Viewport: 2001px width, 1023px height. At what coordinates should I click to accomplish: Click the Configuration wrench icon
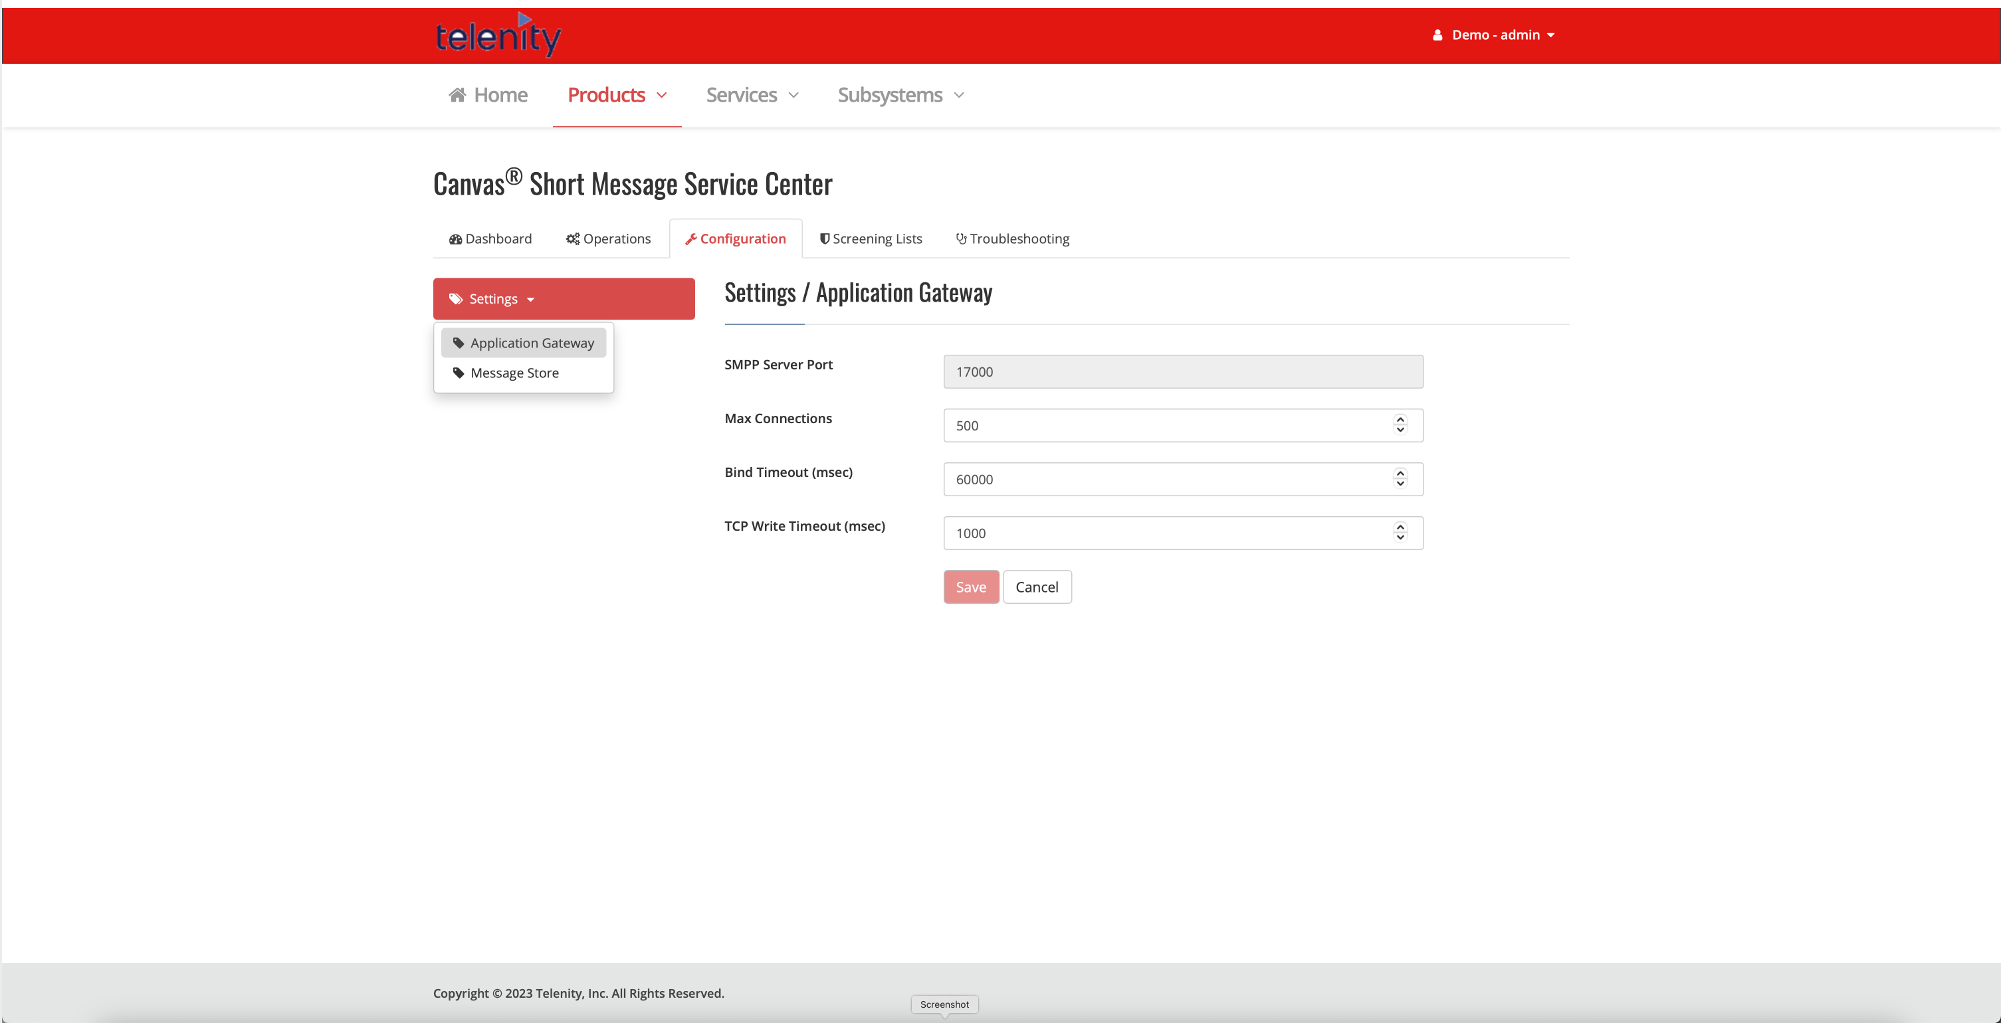[x=690, y=239]
